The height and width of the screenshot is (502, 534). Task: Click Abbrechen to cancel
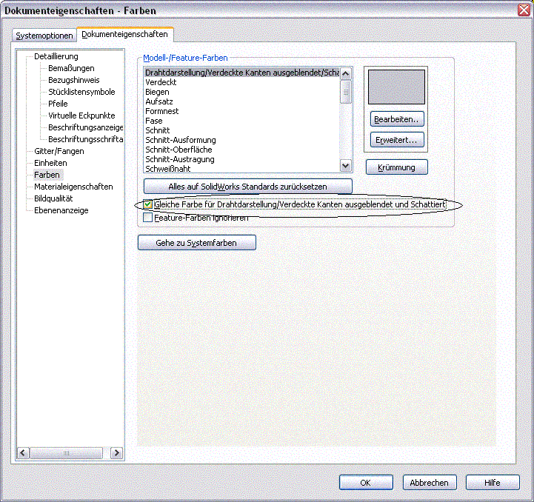coord(430,483)
